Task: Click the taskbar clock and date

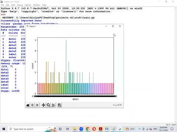Action: 163,129
